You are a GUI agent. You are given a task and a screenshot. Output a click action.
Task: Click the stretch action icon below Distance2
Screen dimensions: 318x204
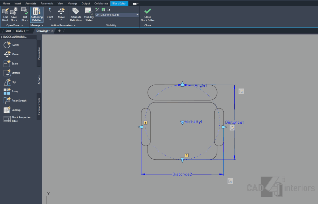230,181
